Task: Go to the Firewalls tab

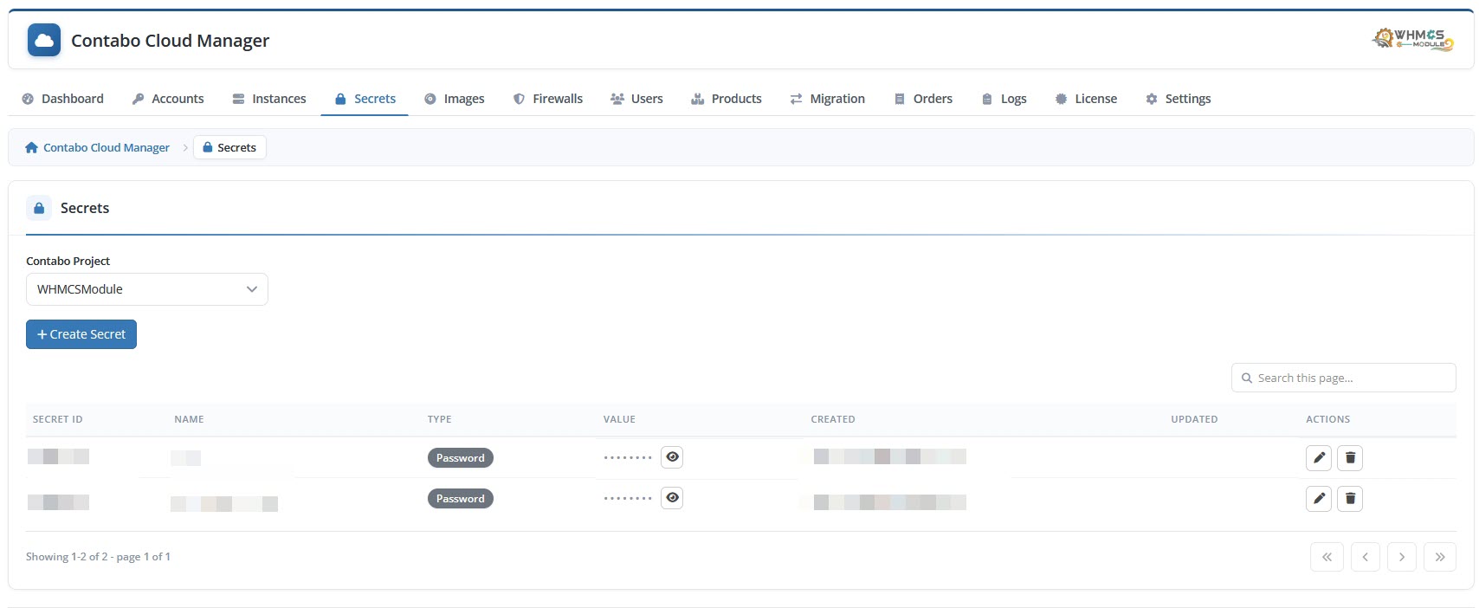Action: coord(548,99)
